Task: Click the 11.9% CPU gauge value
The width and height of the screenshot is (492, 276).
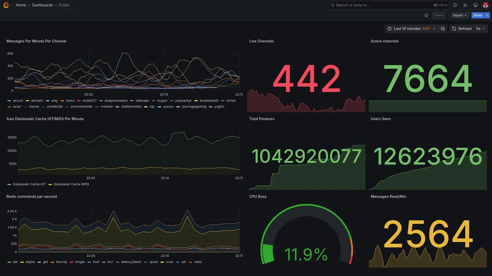Action: [x=306, y=255]
